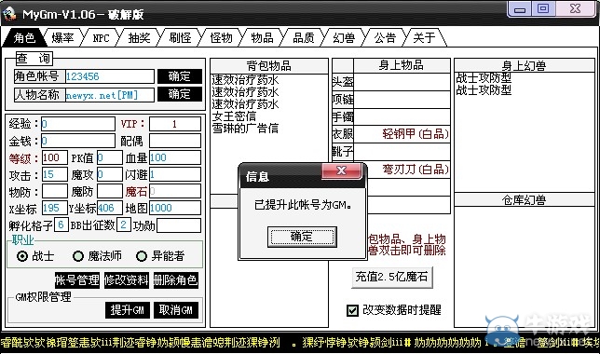Click the 删除角色 button
Screen dimensions: 600x354
pos(176,280)
